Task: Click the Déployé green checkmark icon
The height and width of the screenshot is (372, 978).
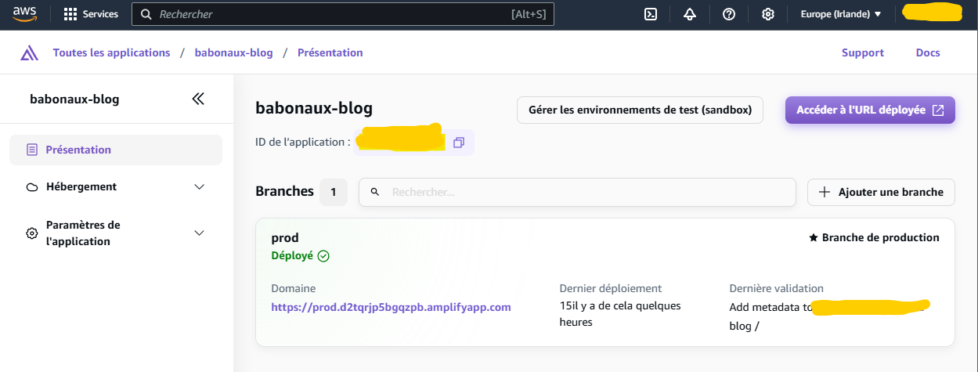Action: [323, 255]
